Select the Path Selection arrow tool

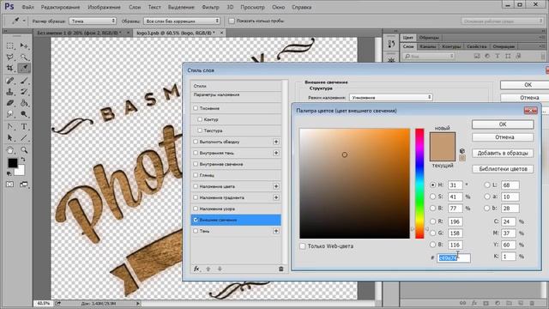coord(9,137)
